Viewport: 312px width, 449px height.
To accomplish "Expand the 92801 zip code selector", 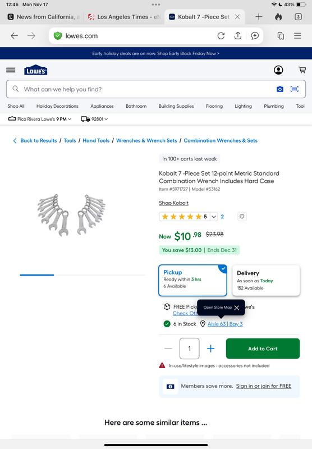I will click(94, 119).
